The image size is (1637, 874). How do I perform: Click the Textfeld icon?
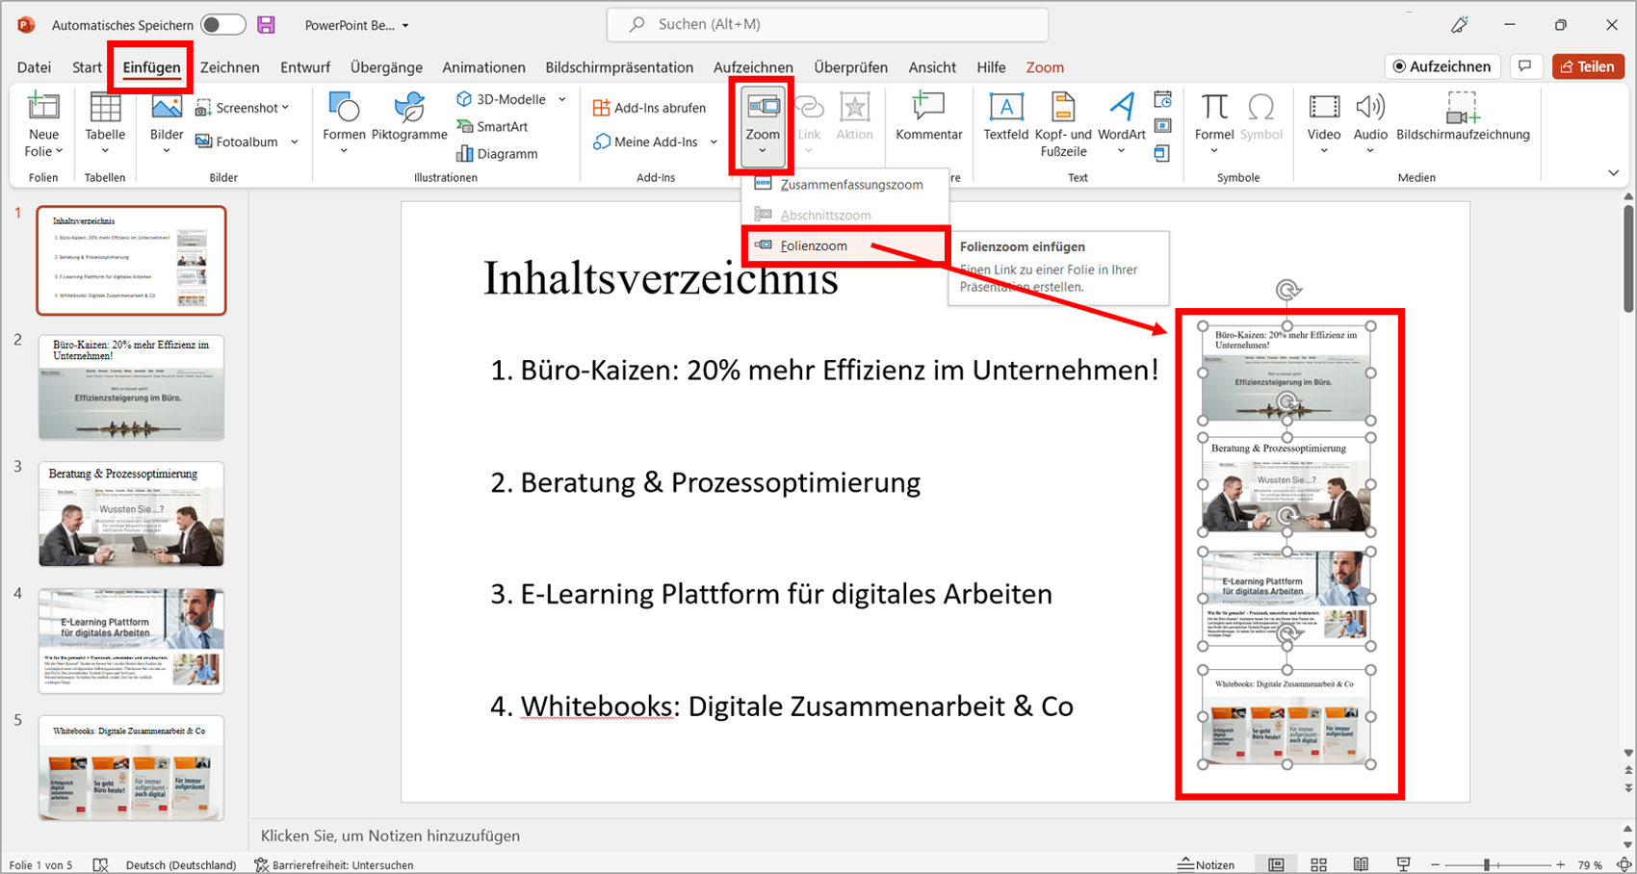[x=1006, y=117]
